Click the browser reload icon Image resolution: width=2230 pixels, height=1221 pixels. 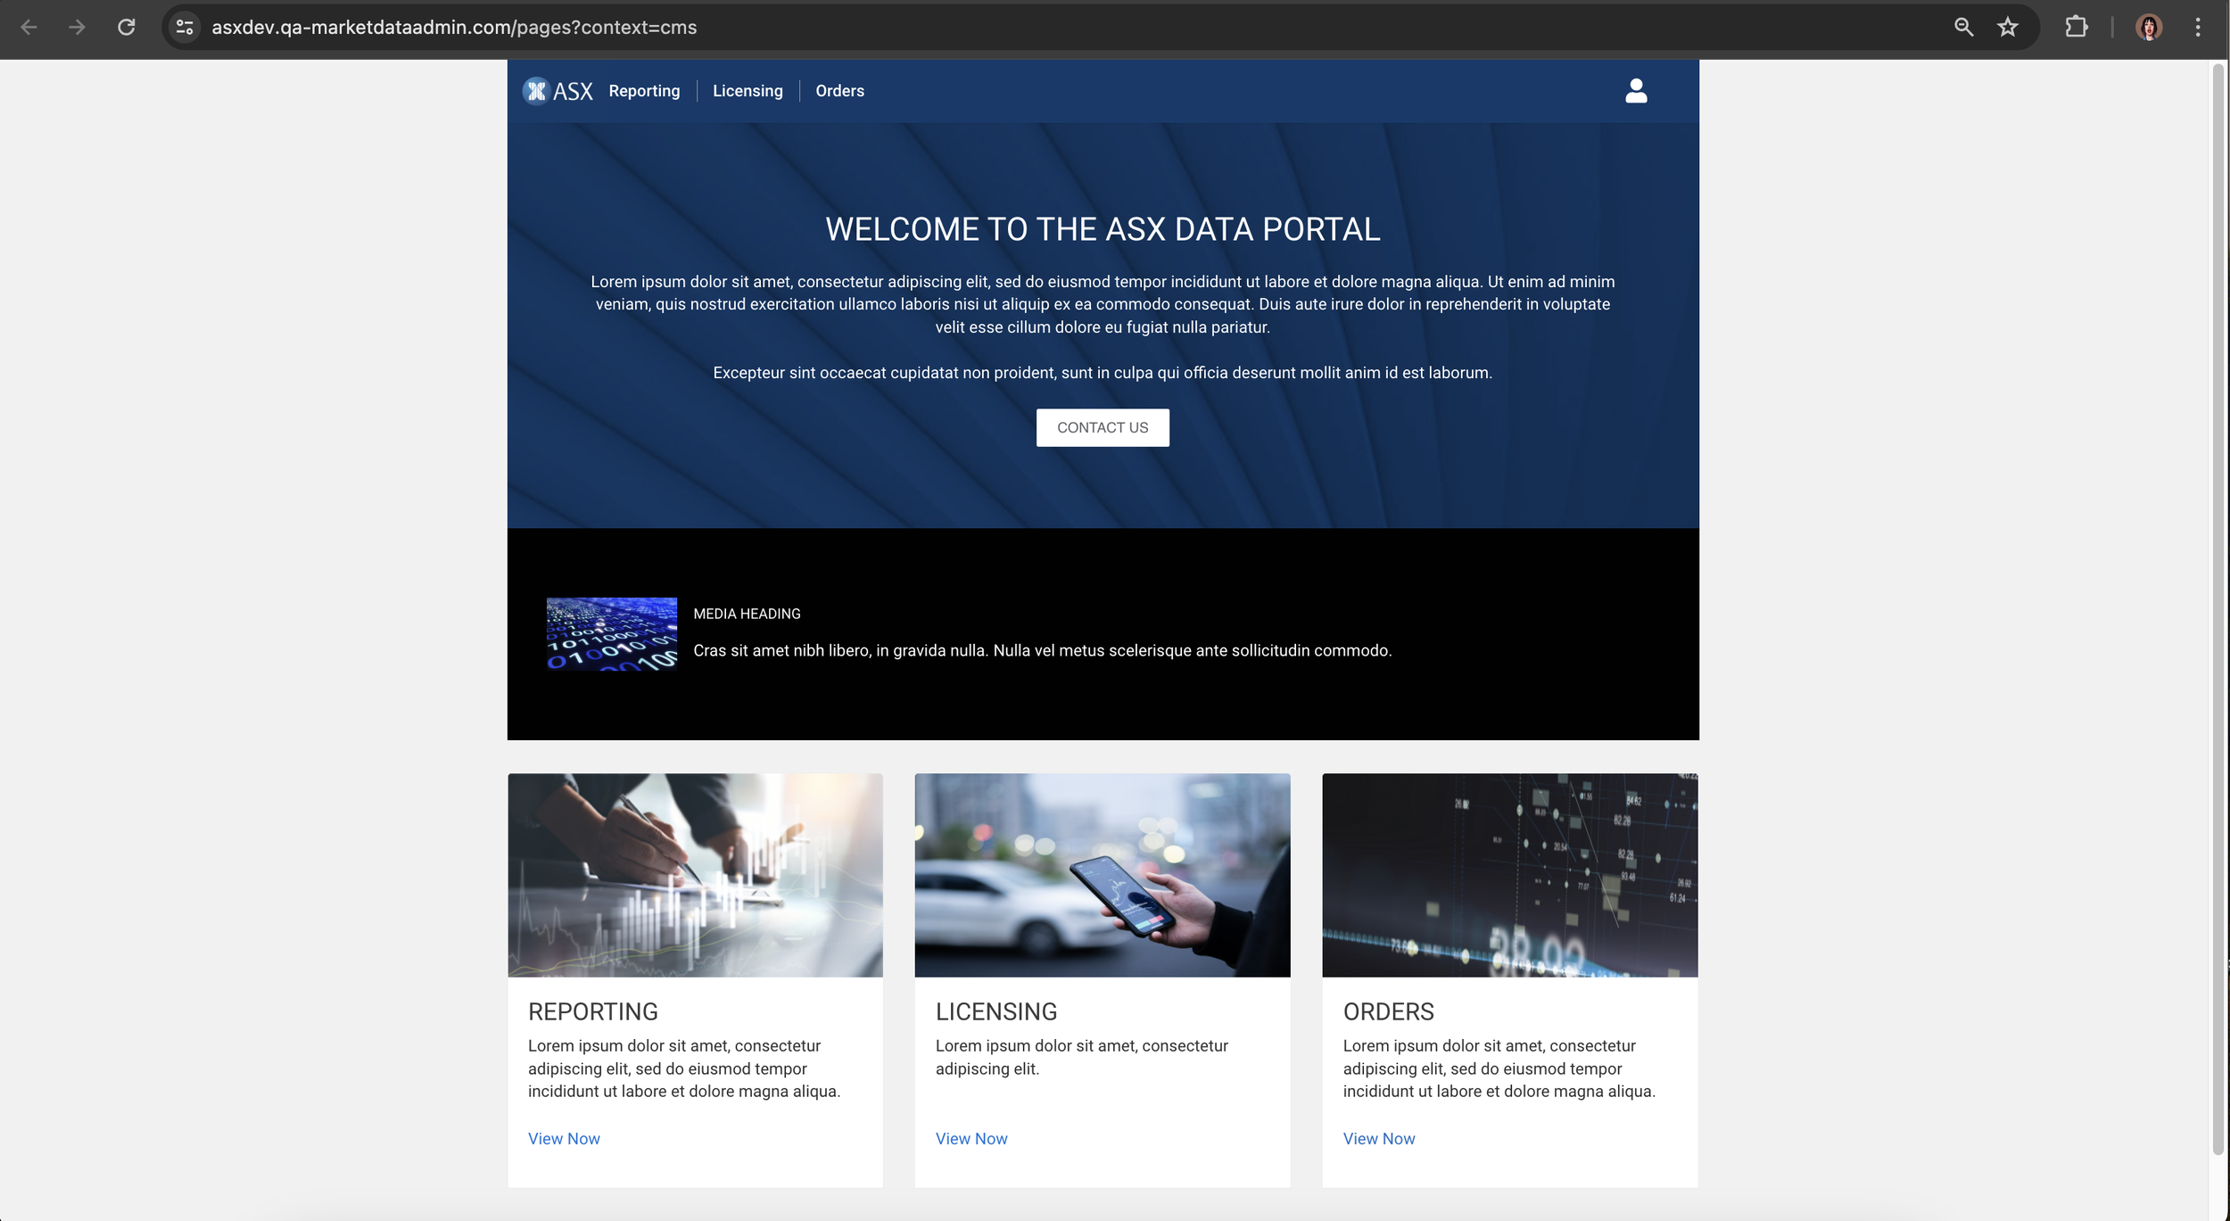126,27
